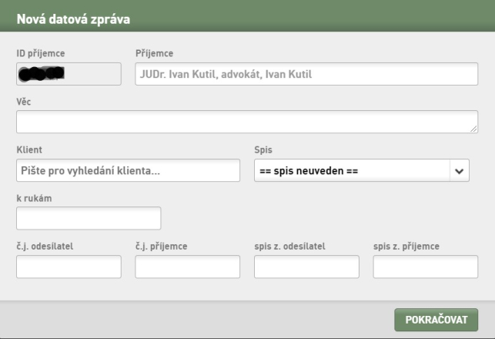Click the 'ID příjemce' label text
The image size is (495, 339).
[x=41, y=53]
